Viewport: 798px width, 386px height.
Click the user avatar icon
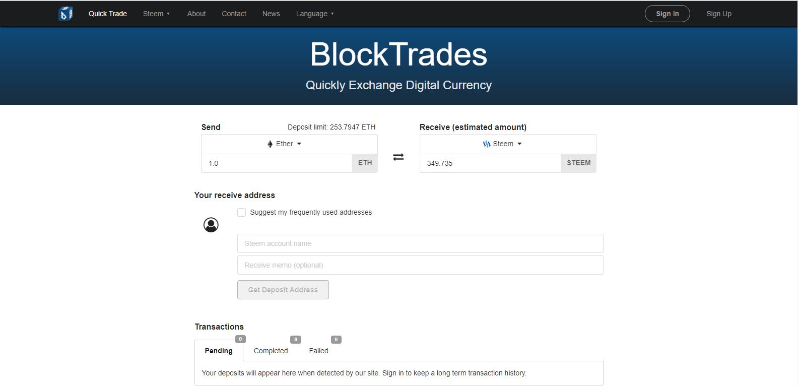tap(211, 225)
